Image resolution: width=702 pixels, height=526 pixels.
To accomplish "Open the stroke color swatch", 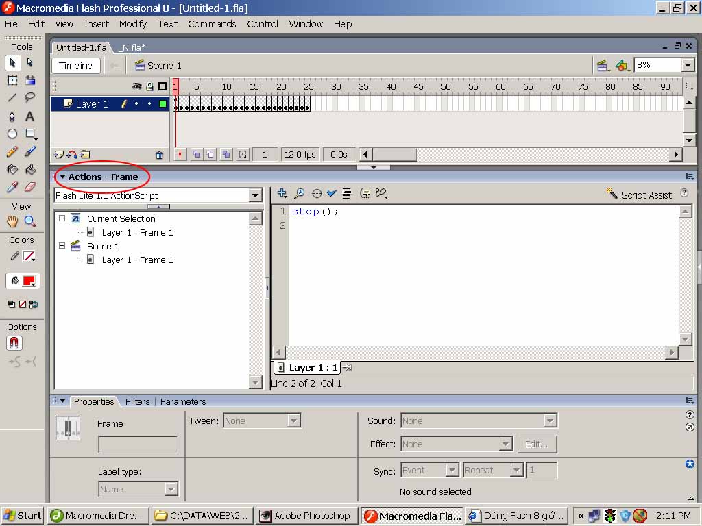I will coord(29,257).
